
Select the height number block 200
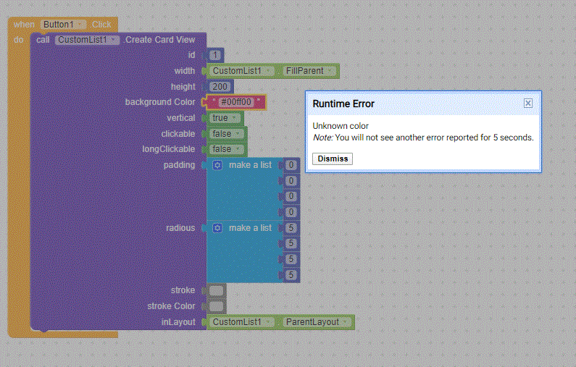[220, 87]
